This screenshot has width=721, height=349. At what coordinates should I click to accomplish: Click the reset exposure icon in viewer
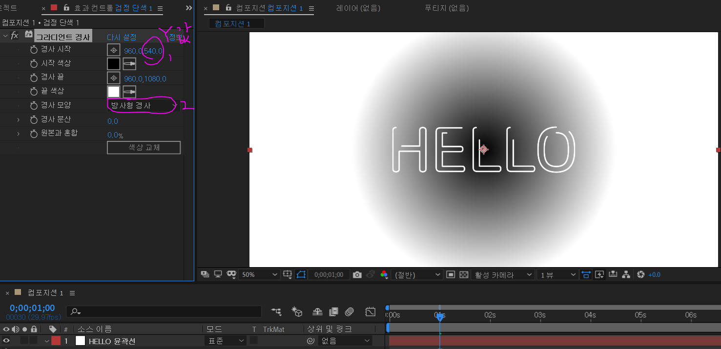(641, 275)
